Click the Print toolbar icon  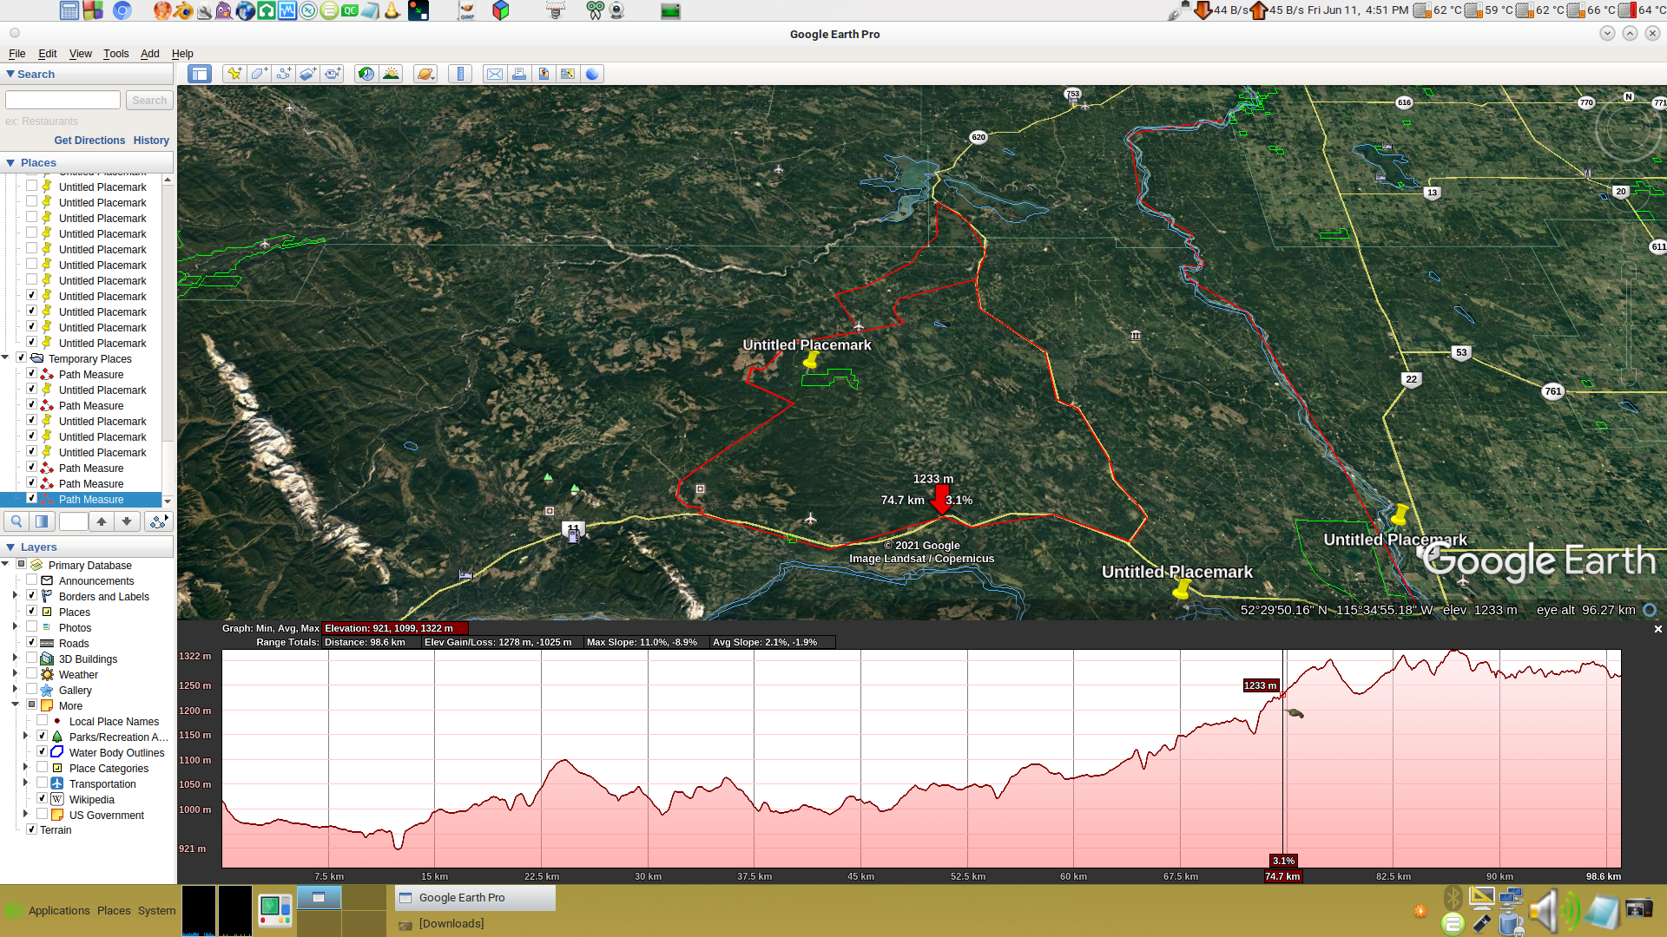[519, 74]
